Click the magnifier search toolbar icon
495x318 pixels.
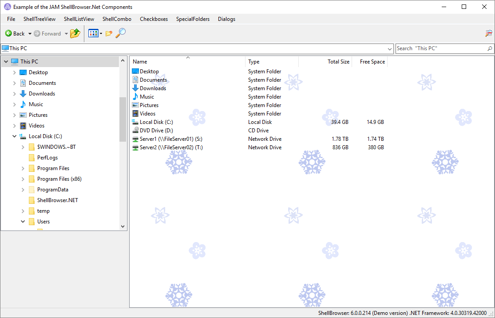pyautogui.click(x=120, y=33)
